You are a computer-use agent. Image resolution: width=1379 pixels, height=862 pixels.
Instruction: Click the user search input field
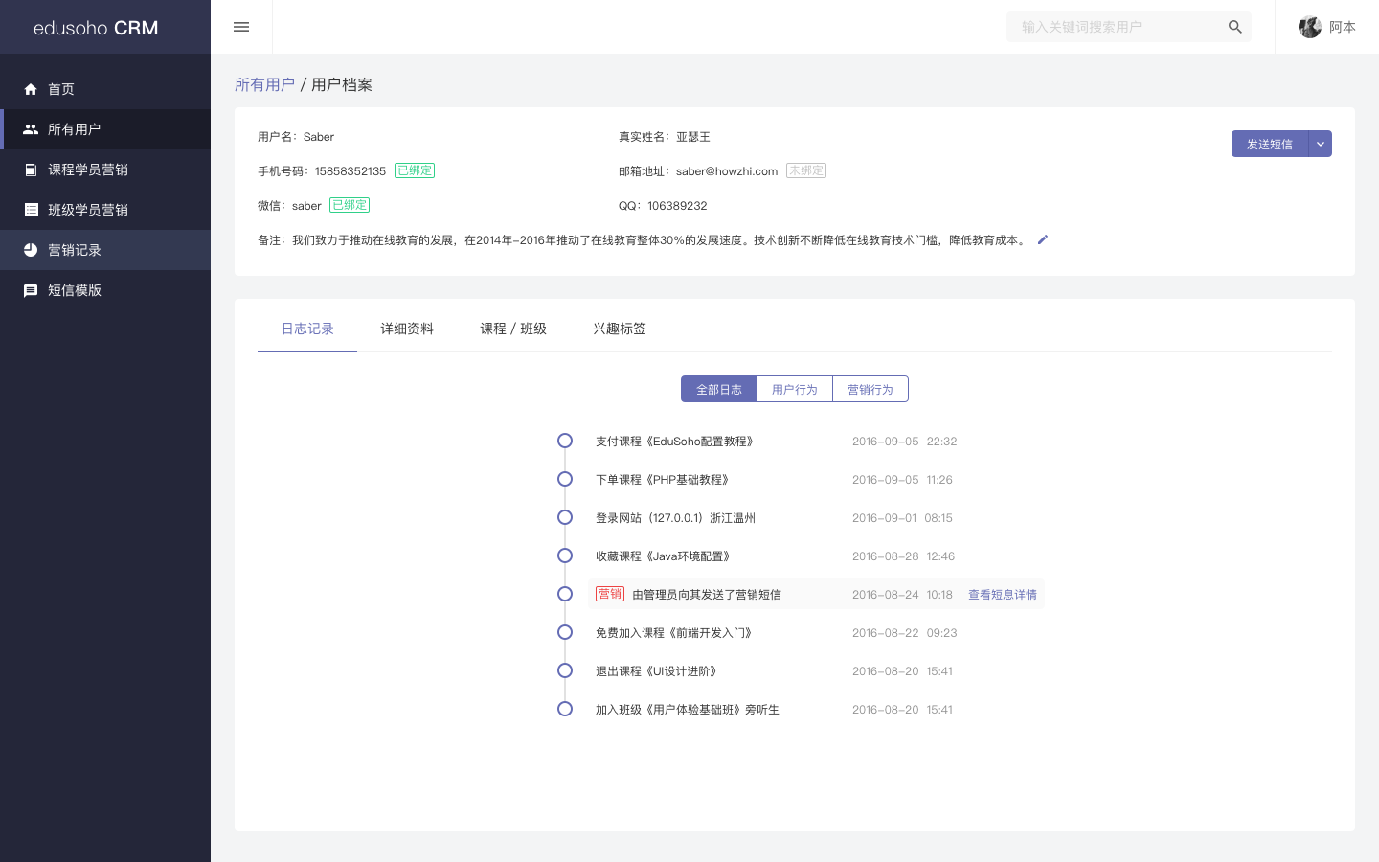coord(1111,27)
